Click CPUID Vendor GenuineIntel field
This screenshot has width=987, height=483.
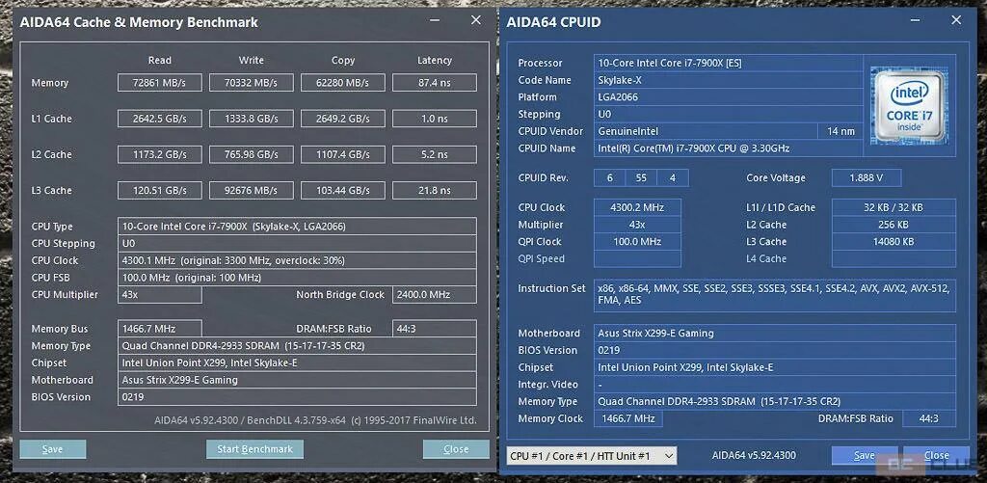[x=706, y=131]
